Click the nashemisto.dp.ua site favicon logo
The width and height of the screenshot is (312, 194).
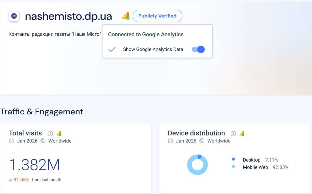(x=14, y=16)
